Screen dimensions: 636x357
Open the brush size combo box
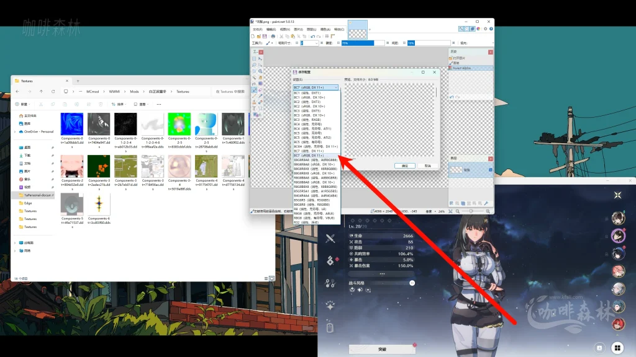pyautogui.click(x=309, y=43)
